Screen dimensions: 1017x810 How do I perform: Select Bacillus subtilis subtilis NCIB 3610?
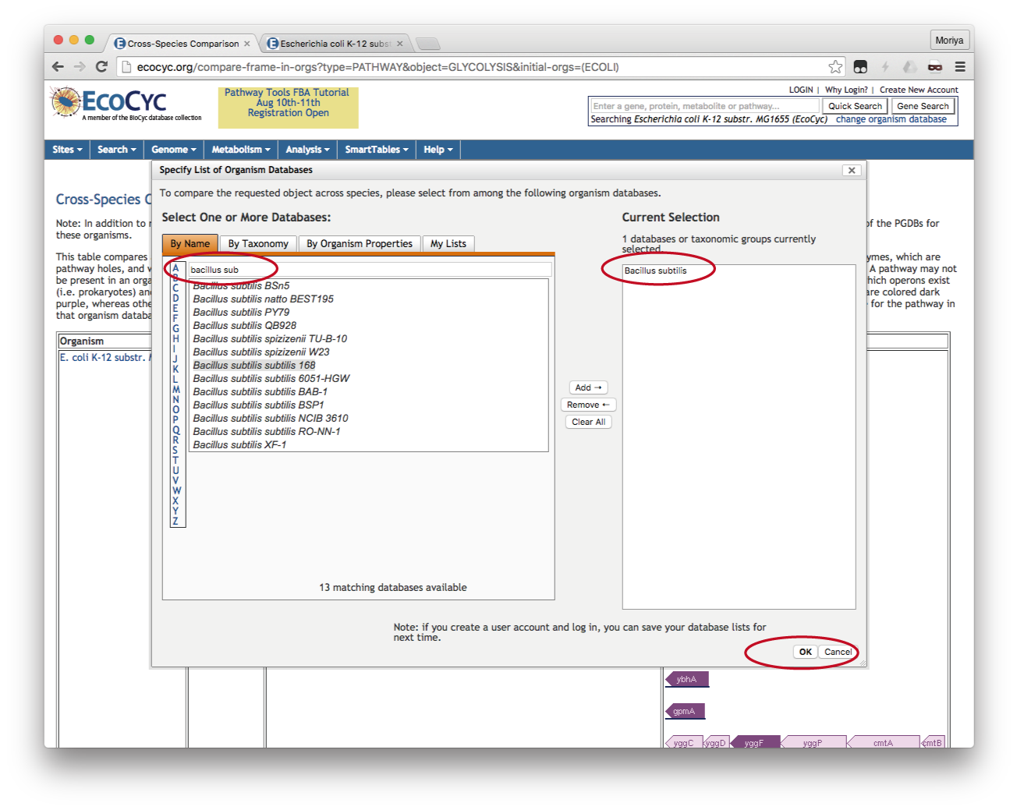tap(271, 419)
